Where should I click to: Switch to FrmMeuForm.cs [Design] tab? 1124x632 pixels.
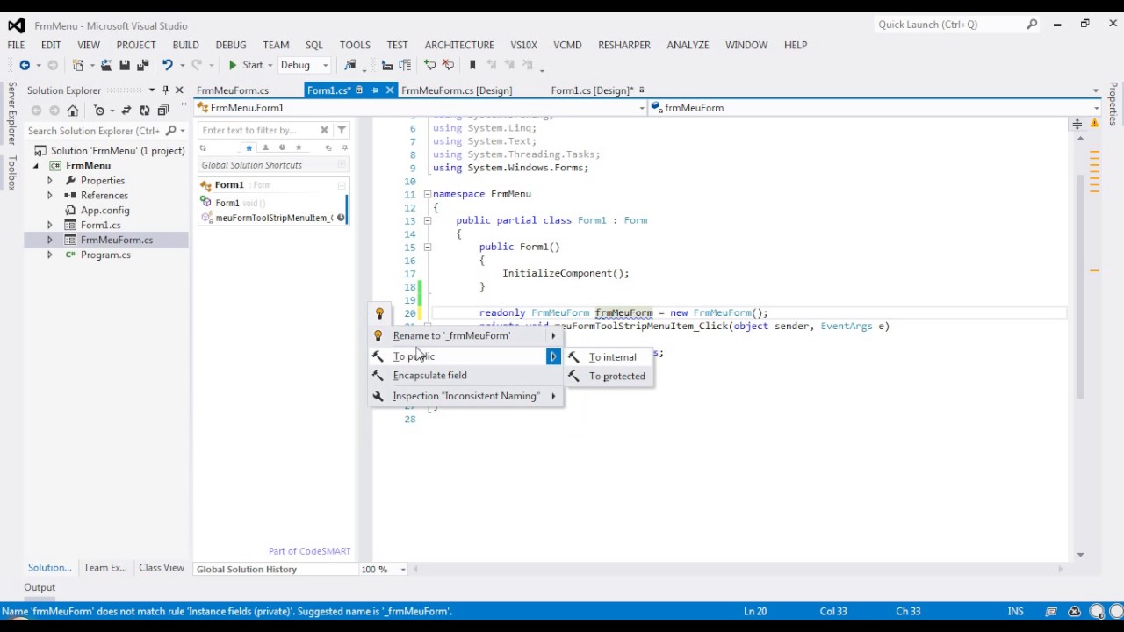click(457, 90)
